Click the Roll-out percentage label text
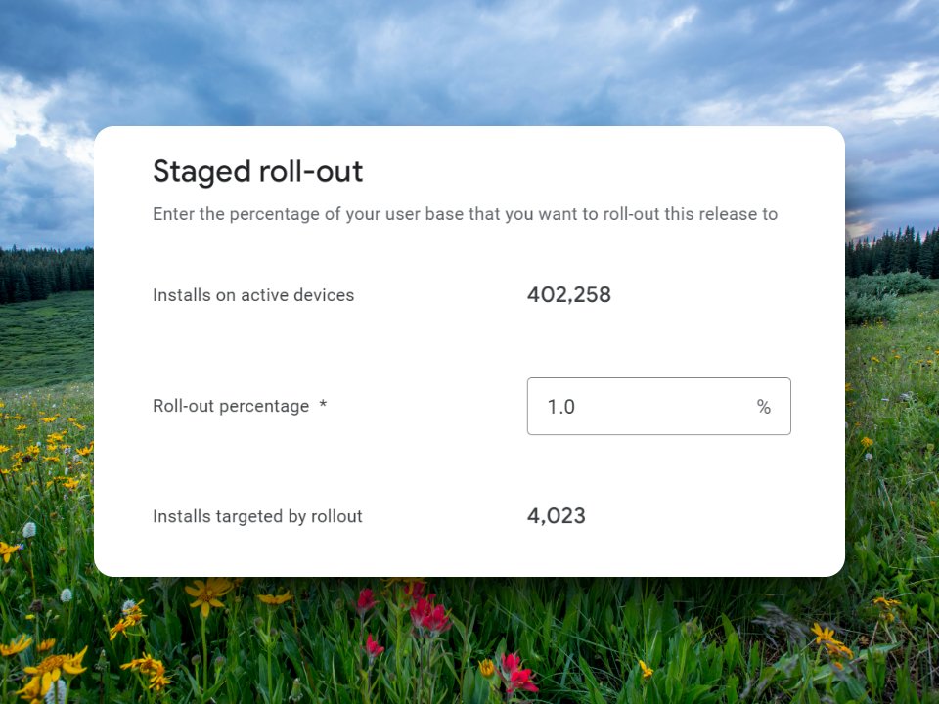Viewport: 939px width, 704px height. pos(231,406)
